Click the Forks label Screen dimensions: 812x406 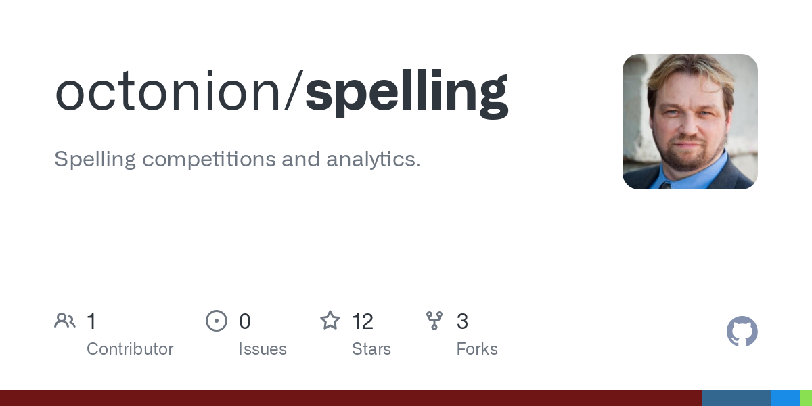477,349
